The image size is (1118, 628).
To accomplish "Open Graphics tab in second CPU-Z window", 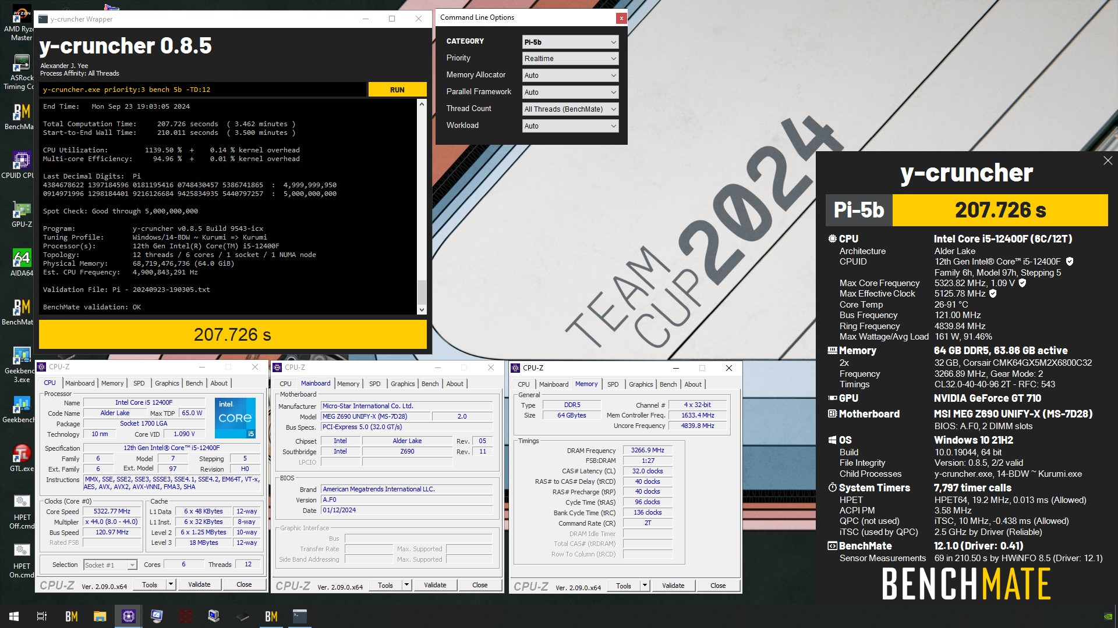I will click(402, 384).
